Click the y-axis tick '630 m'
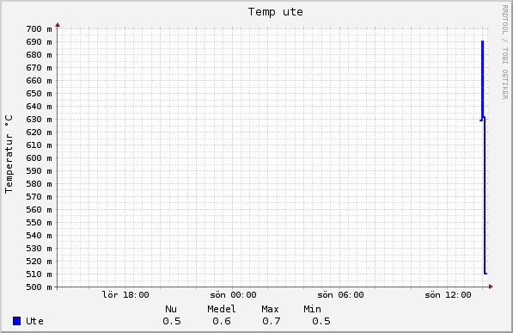Screen dimensions: 513x333 click(x=39, y=120)
